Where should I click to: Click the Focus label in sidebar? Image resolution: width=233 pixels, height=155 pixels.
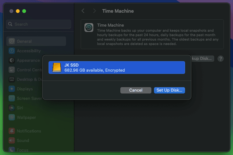pyautogui.click(x=23, y=150)
